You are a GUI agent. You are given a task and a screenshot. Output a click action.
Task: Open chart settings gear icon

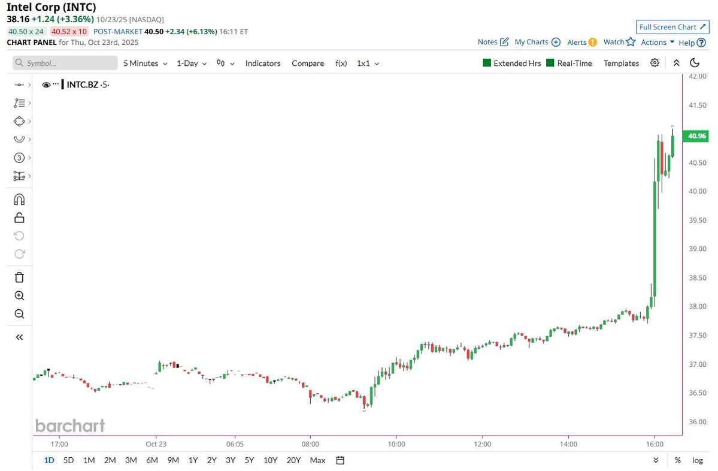click(x=655, y=63)
